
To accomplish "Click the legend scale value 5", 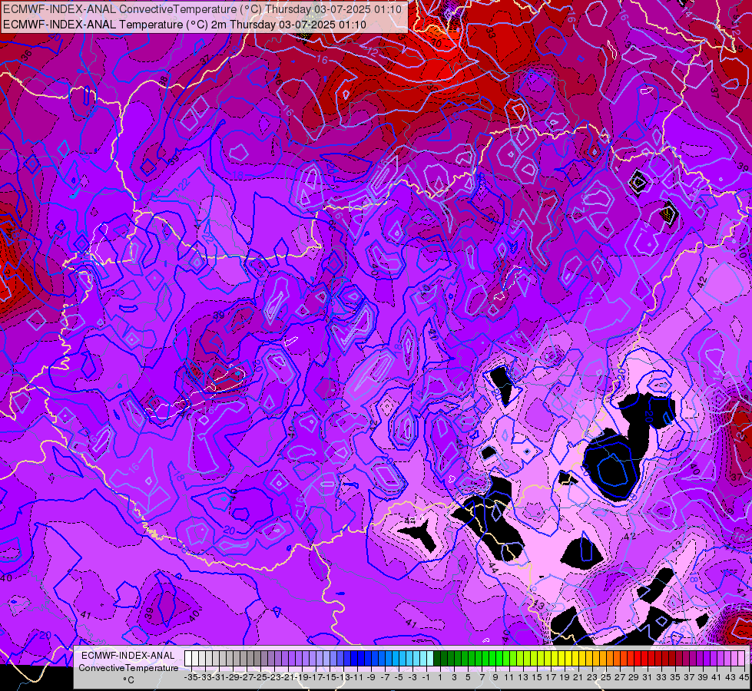I will 468,677.
